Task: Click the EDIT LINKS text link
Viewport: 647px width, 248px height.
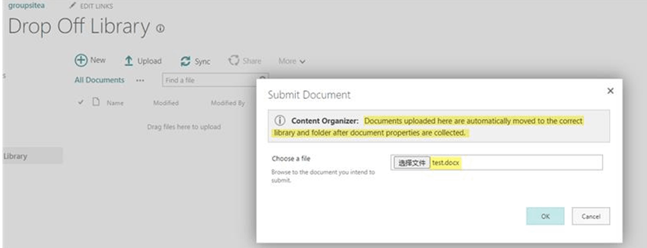Action: click(x=96, y=6)
